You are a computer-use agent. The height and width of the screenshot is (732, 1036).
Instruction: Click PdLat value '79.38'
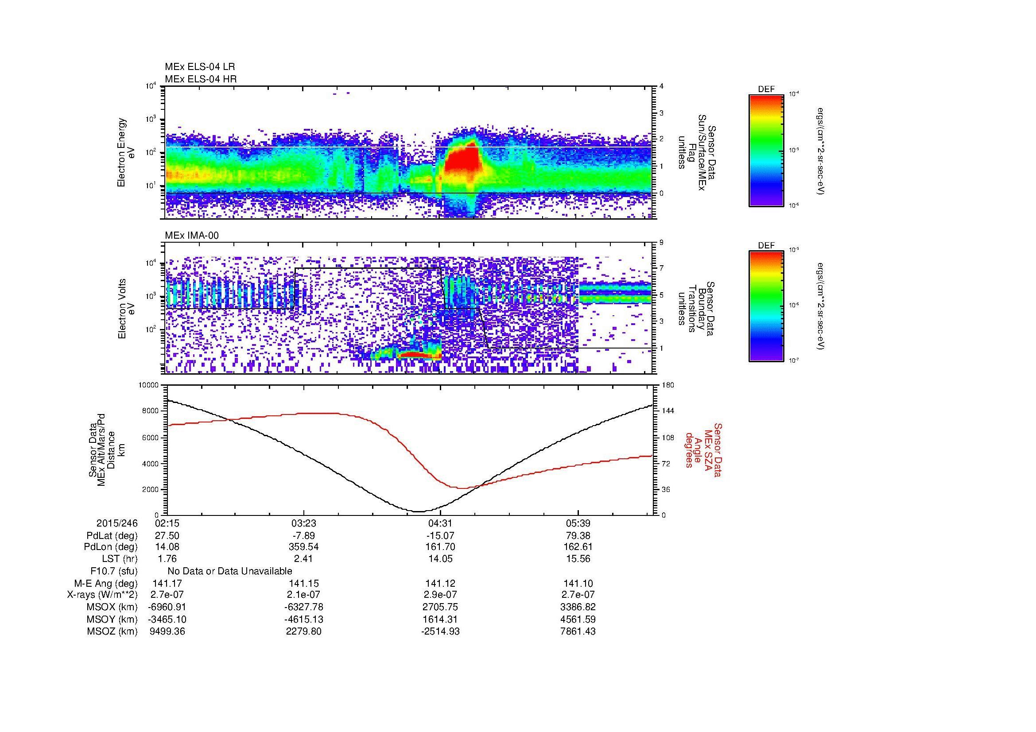[x=578, y=536]
